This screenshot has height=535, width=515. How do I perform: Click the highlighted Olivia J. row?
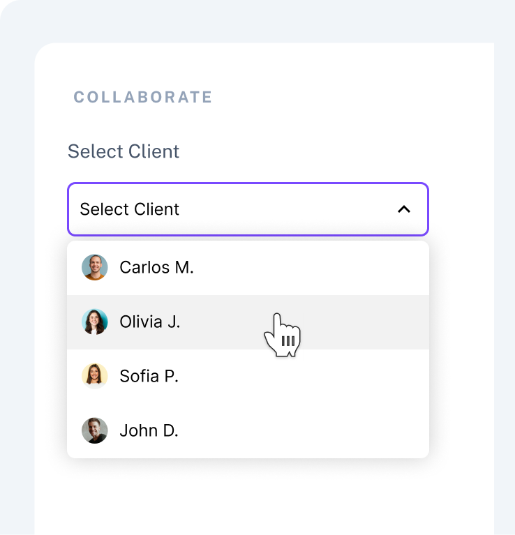click(x=209, y=322)
